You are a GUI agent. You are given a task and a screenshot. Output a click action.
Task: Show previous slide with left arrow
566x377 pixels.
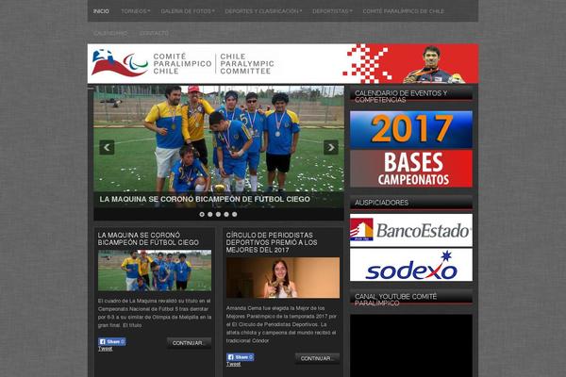tap(107, 147)
